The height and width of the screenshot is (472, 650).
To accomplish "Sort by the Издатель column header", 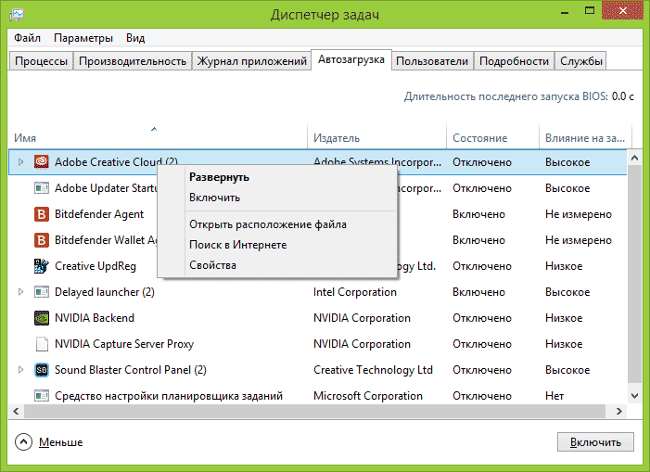I will click(x=376, y=136).
